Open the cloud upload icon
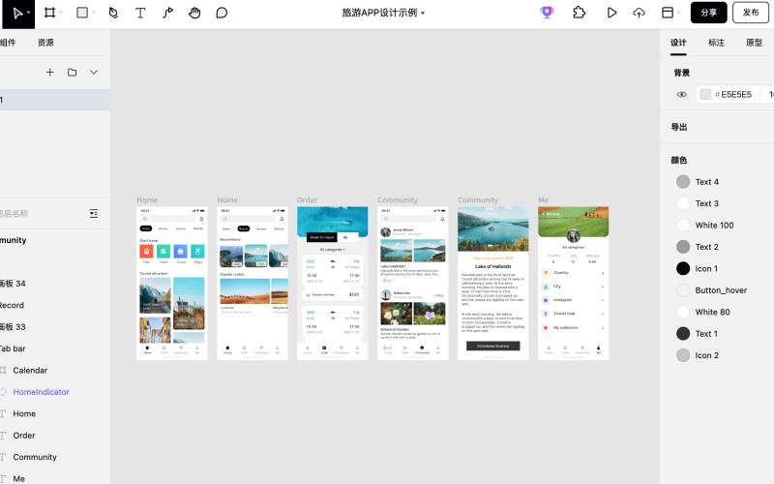This screenshot has height=484, width=774. 639,13
